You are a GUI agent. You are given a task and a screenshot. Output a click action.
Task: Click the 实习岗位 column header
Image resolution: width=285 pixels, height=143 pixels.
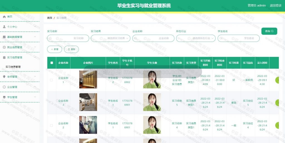coord(248,63)
